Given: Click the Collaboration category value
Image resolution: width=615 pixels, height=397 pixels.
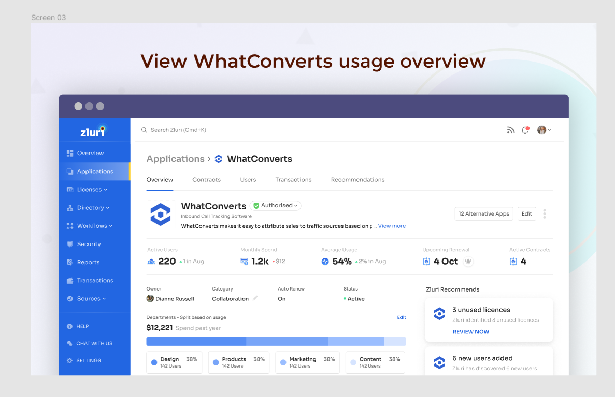Looking at the screenshot, I should tap(230, 299).
